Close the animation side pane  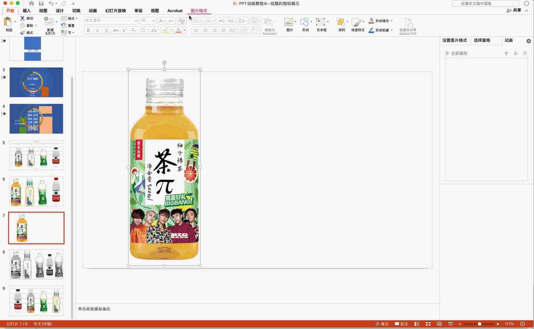(x=529, y=41)
